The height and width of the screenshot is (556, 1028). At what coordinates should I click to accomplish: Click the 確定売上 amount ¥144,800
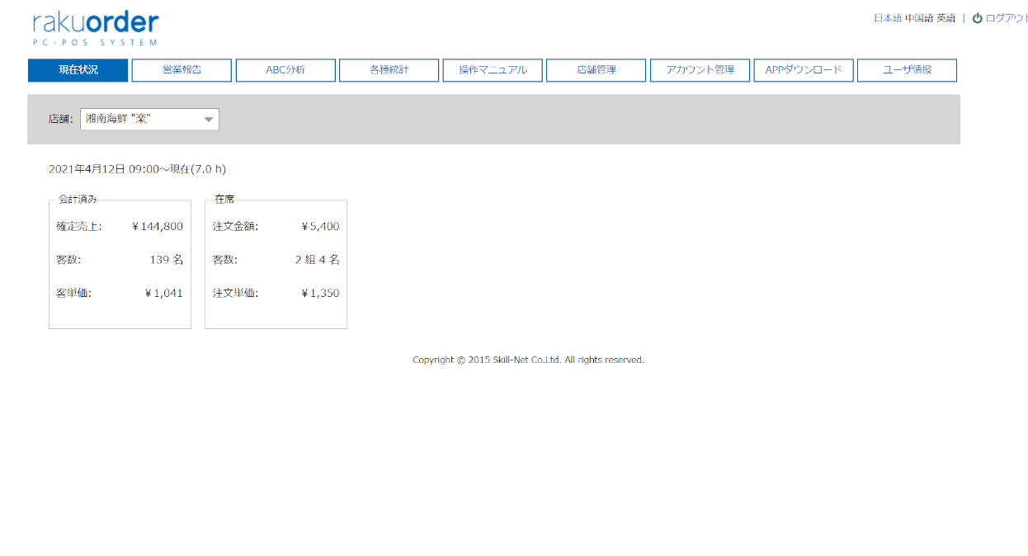pyautogui.click(x=158, y=227)
